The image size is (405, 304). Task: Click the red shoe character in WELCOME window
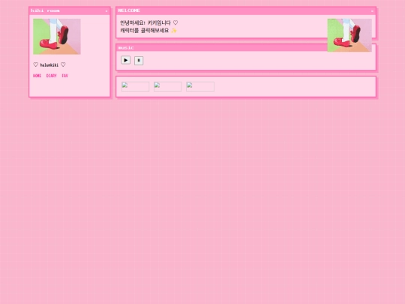pos(349,35)
